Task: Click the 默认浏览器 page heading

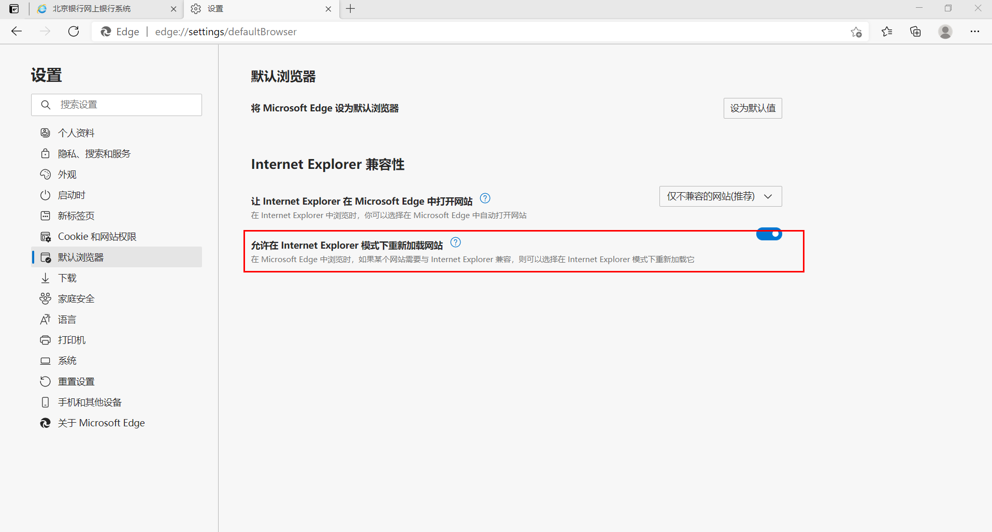Action: click(283, 77)
